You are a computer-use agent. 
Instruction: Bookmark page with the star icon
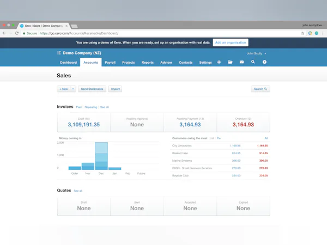[x=302, y=33]
